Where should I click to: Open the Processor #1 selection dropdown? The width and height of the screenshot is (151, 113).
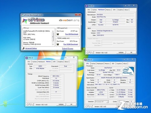tap(102, 102)
